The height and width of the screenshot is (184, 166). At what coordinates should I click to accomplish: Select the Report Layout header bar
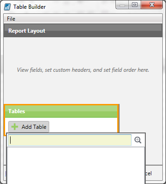[x=83, y=30]
